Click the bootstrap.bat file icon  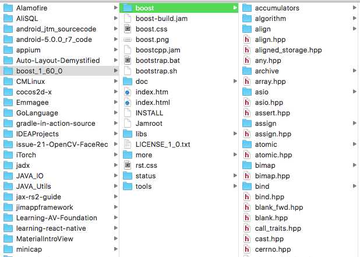(128, 61)
